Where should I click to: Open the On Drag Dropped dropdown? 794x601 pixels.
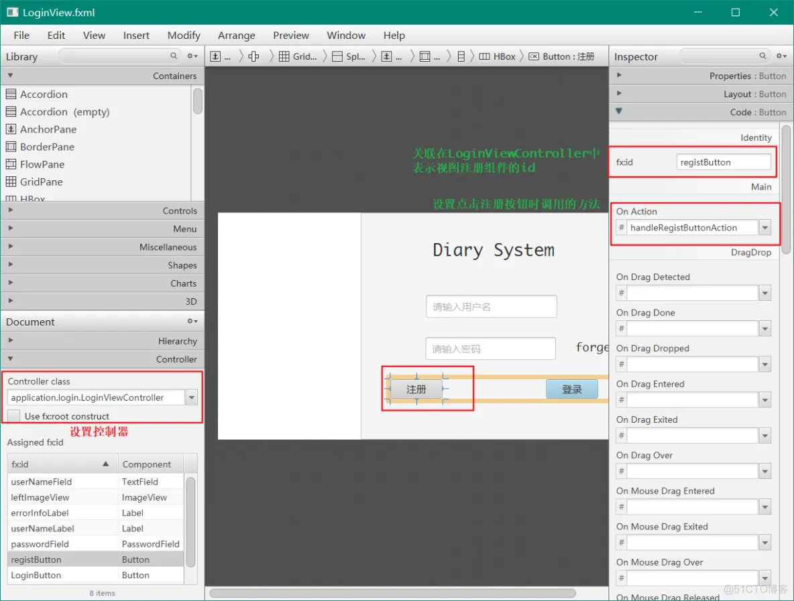(764, 364)
